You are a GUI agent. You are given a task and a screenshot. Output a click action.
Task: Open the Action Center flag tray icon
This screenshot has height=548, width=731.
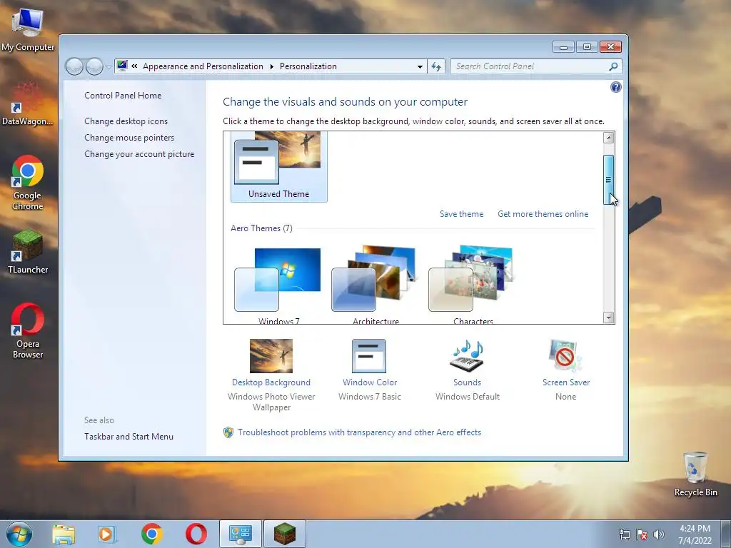click(642, 534)
